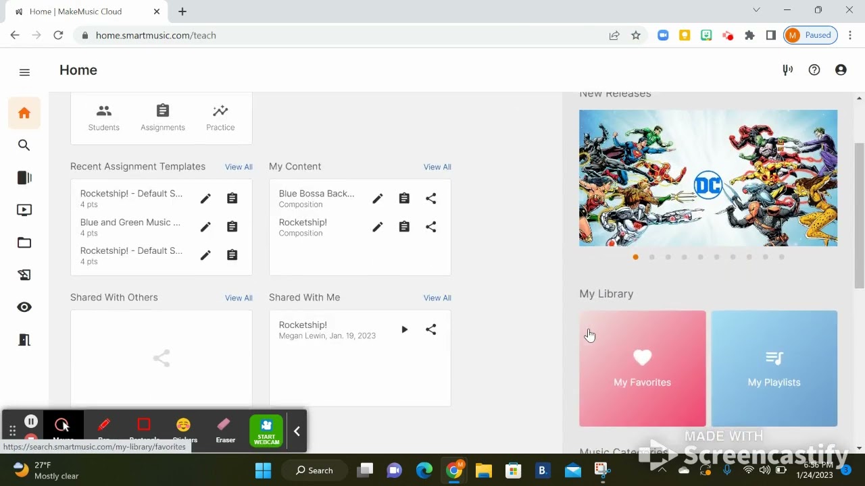Select Screencastify Eraser tool
Viewport: 865px width, 486px height.
click(226, 430)
